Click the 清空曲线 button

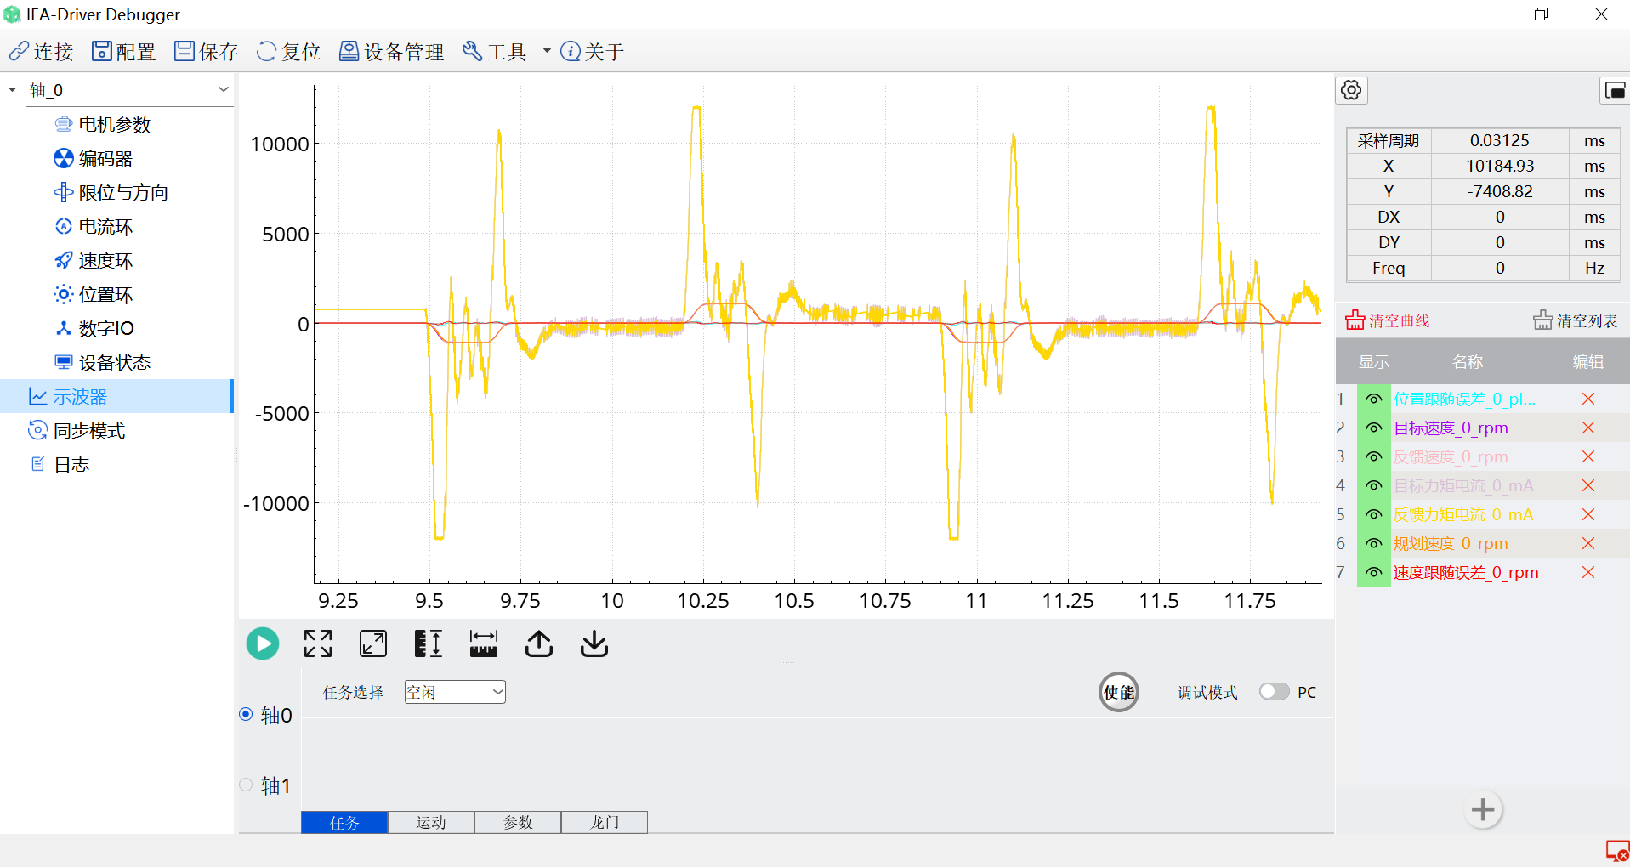pyautogui.click(x=1388, y=320)
